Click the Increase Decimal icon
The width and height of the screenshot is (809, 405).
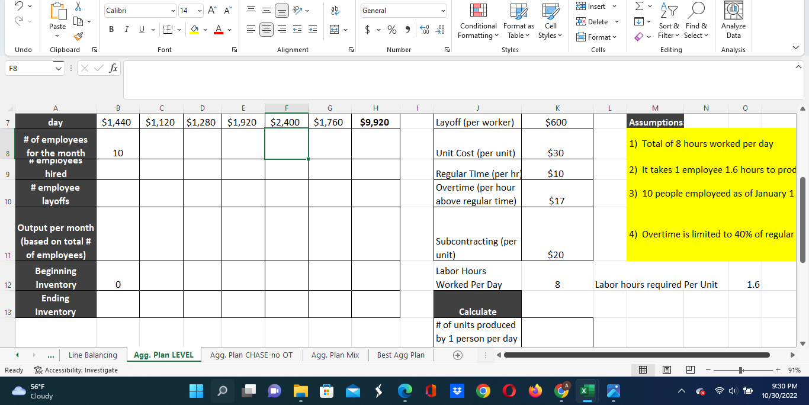(423, 30)
